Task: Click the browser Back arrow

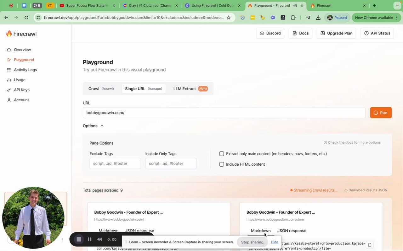Action: coord(6,18)
